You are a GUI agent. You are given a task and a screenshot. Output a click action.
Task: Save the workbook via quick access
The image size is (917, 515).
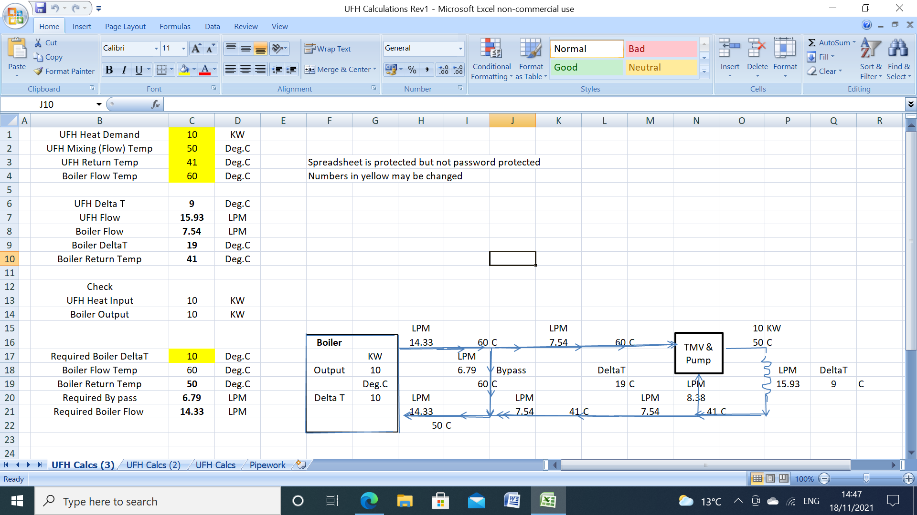tap(41, 8)
